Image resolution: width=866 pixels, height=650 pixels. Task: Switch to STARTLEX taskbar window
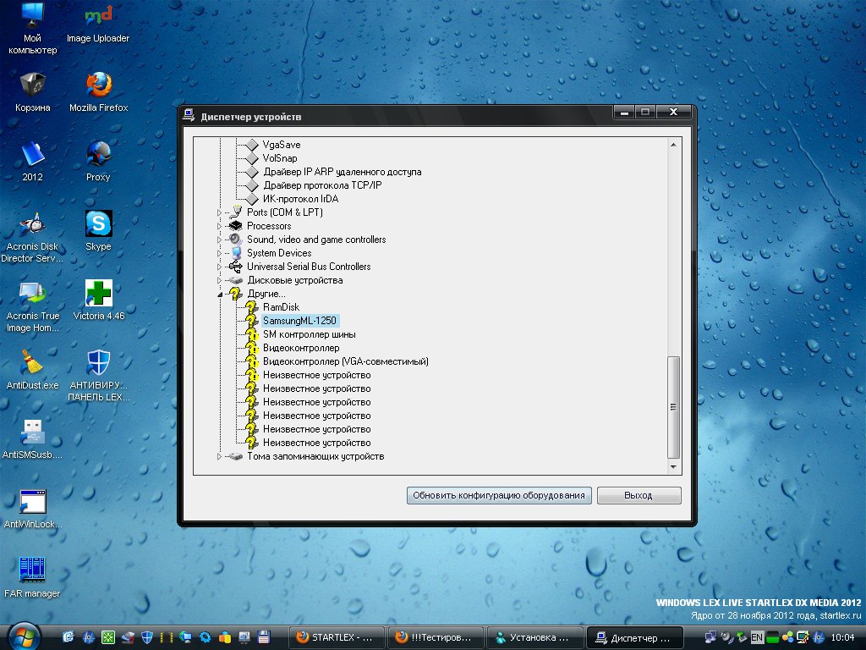[337, 637]
